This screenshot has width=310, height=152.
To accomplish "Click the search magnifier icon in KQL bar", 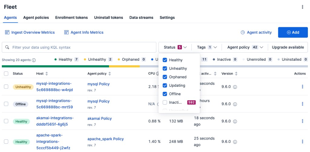I will point(7,47).
